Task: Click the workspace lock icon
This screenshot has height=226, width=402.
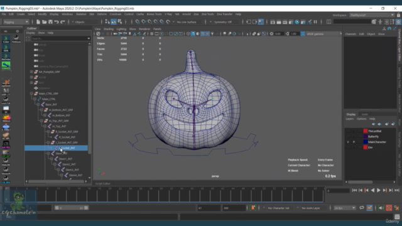Action: point(398,15)
